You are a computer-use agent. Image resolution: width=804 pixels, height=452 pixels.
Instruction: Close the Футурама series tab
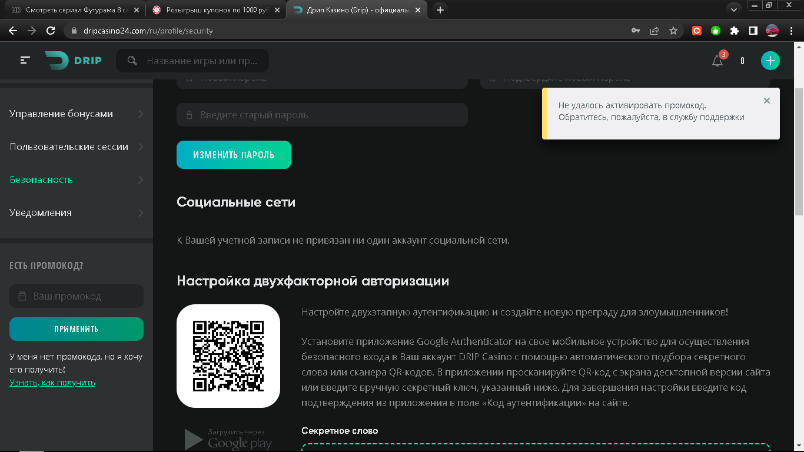[137, 10]
